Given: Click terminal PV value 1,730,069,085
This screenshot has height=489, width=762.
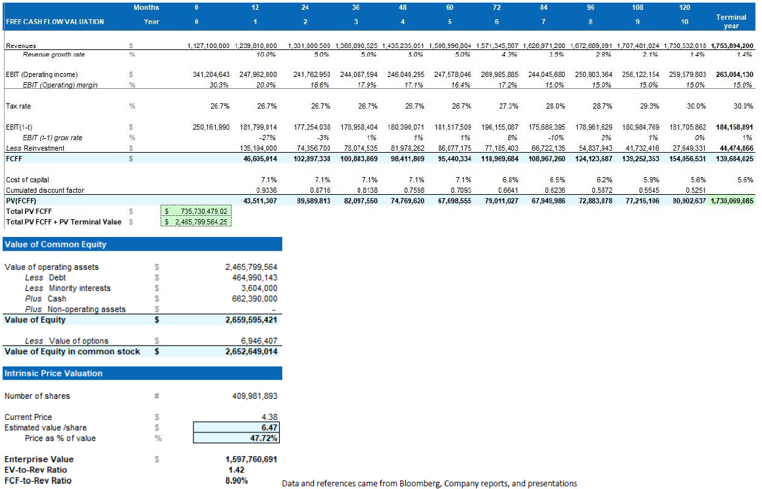Looking at the screenshot, I should [x=732, y=201].
